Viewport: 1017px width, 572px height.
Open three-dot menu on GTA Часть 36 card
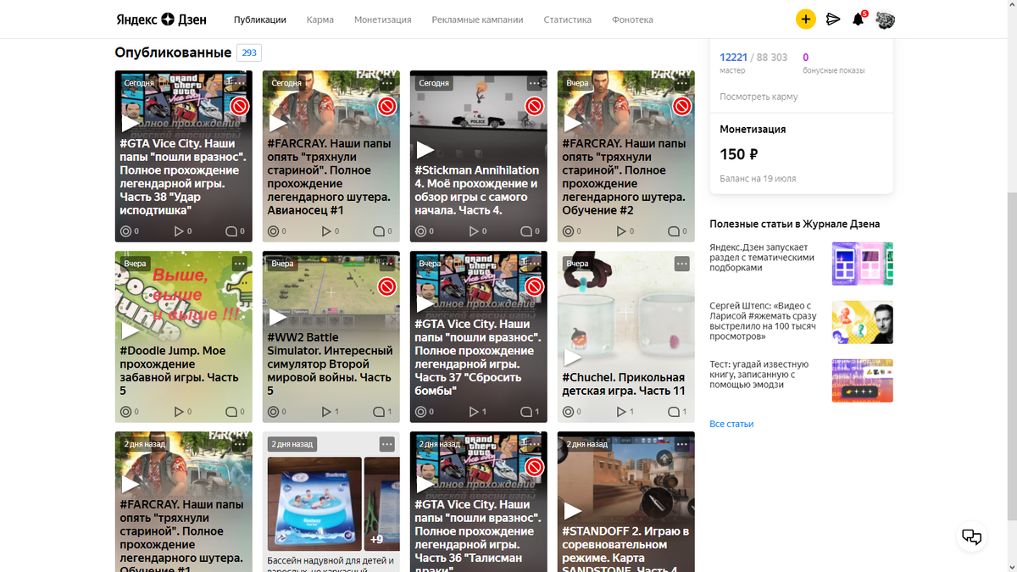coord(535,444)
